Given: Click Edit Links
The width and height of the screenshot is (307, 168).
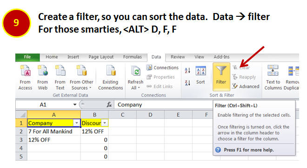Looking at the screenshot, I should pyautogui.click(x=160, y=87).
